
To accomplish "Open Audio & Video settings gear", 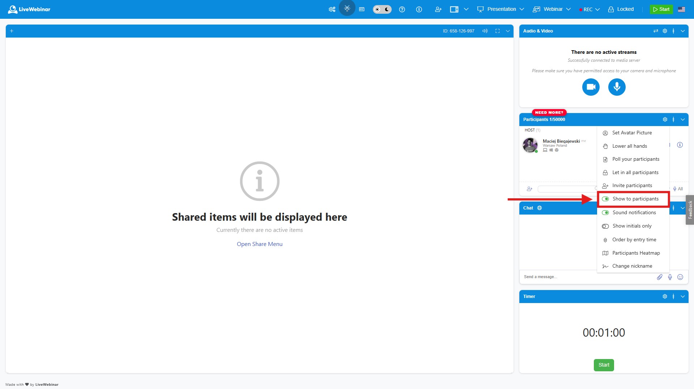I will [665, 31].
